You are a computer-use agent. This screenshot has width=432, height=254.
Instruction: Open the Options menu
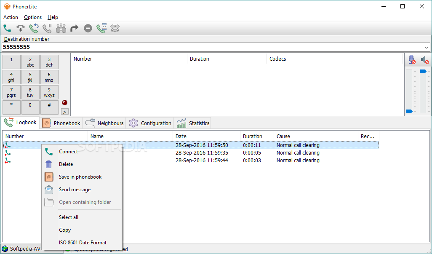click(x=33, y=17)
